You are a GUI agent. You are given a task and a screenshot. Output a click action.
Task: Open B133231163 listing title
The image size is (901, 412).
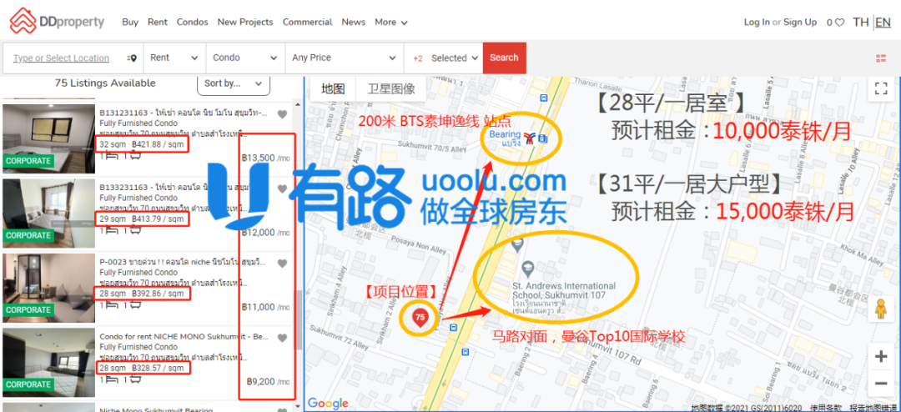click(x=183, y=188)
